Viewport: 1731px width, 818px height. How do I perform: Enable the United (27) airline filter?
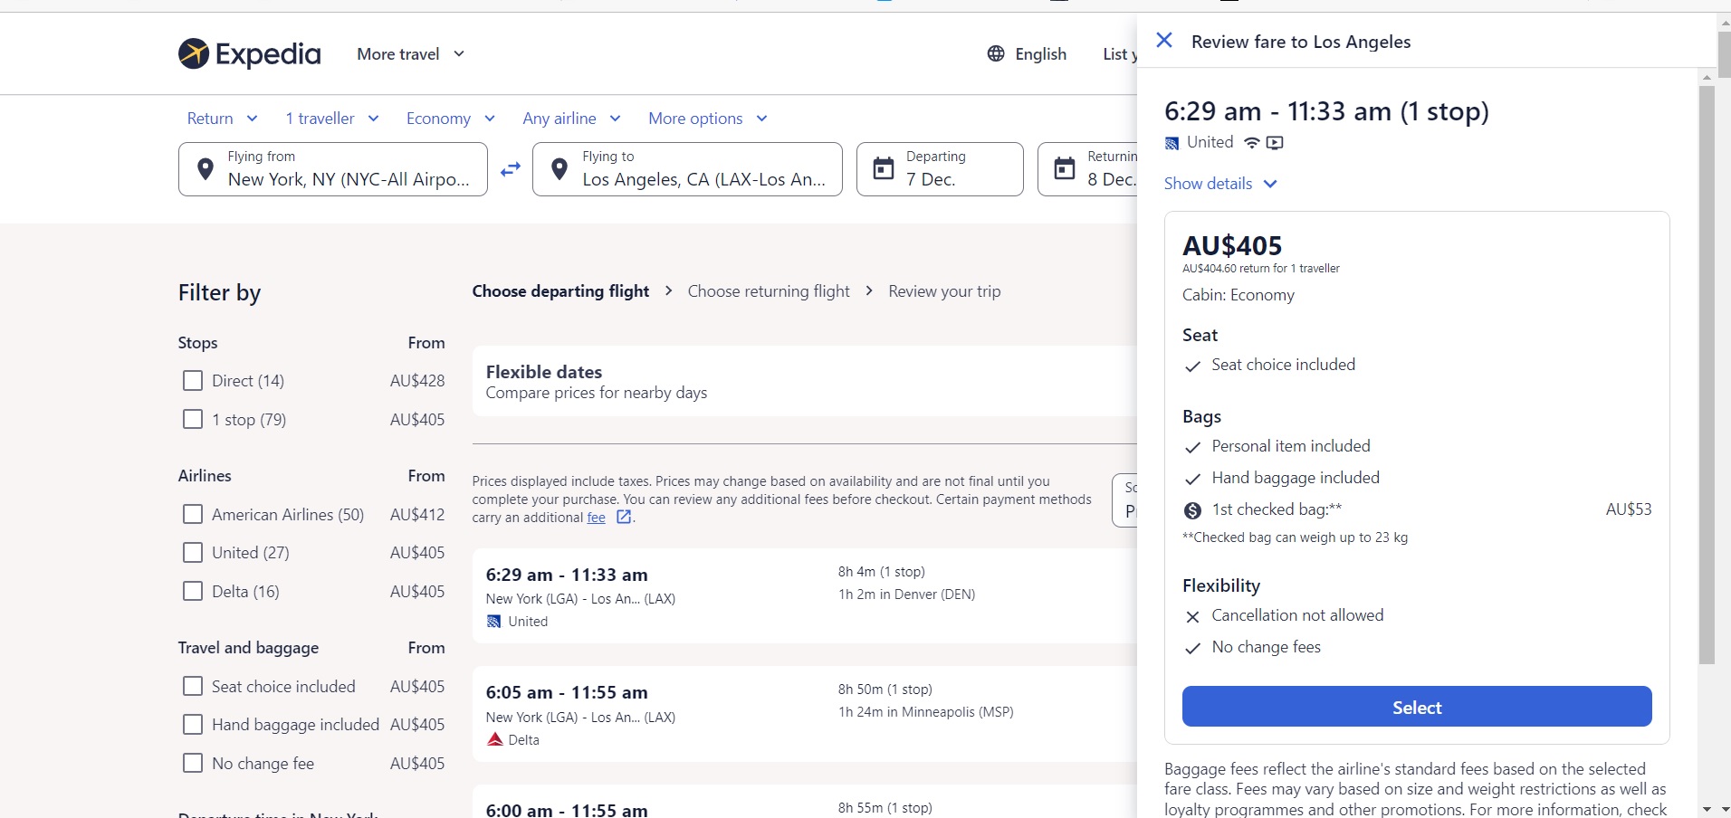[193, 553]
